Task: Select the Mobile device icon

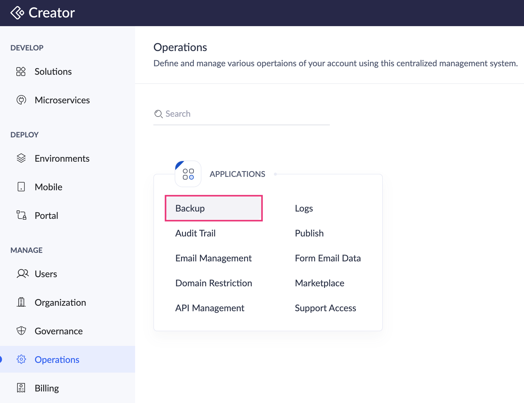Action: 21,187
